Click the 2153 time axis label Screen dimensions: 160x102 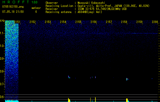[x=48, y=22]
